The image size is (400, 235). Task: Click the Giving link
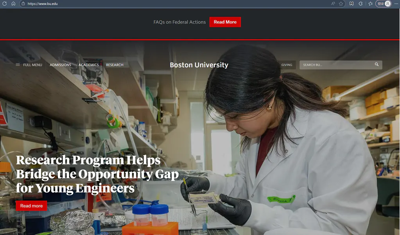tap(287, 65)
